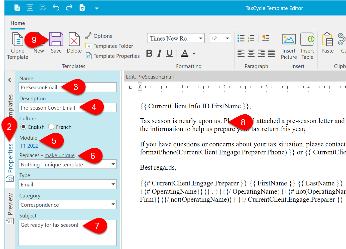Open the Properties side tab
This screenshot has height=249, width=346.
(x=10, y=162)
